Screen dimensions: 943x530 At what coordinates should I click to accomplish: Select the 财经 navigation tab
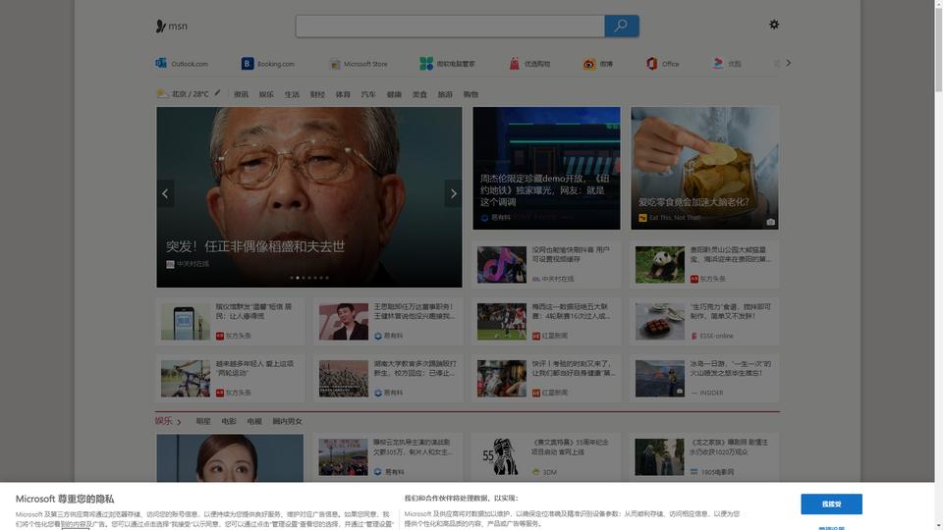point(317,94)
